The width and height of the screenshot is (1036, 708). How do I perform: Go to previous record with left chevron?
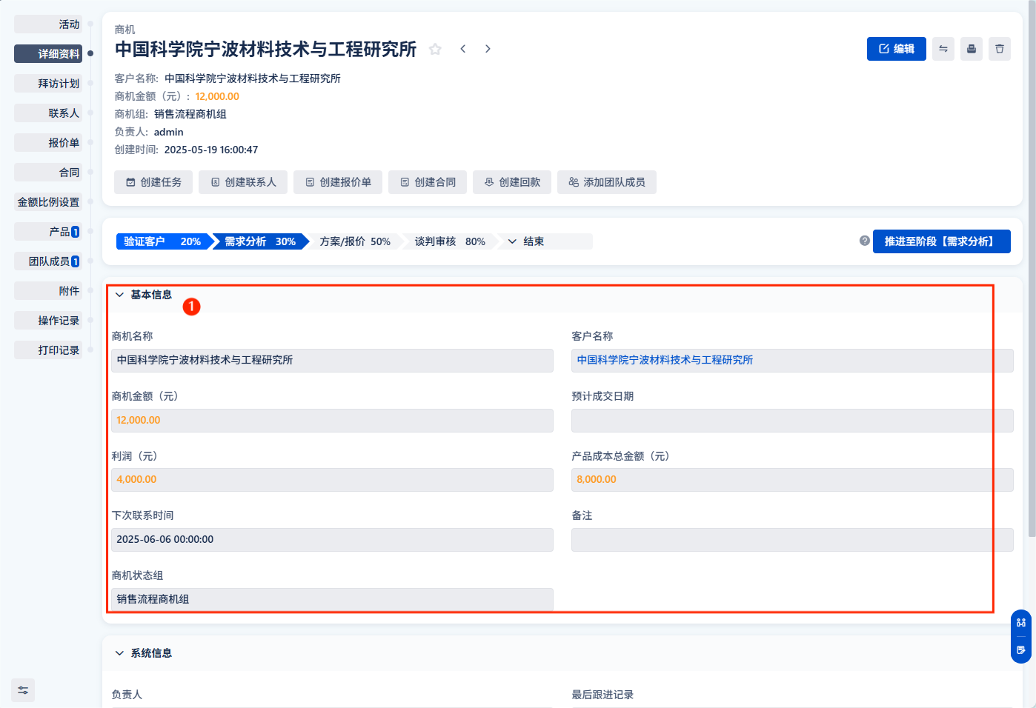462,49
